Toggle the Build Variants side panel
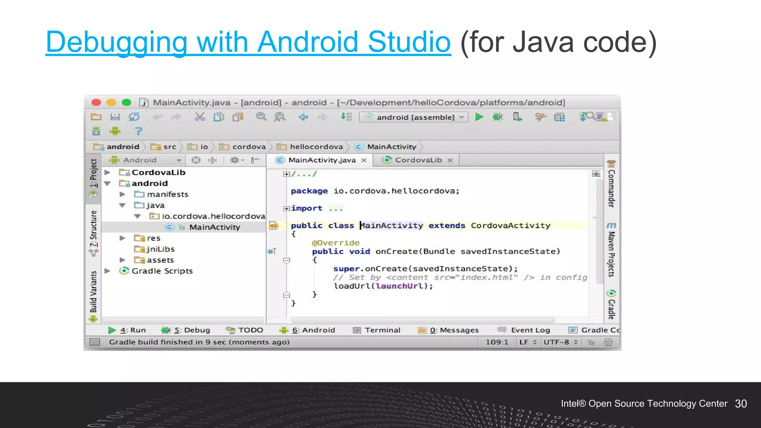This screenshot has width=761, height=428. 93,296
